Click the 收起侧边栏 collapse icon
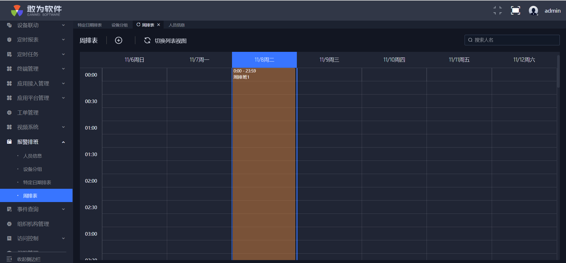The width and height of the screenshot is (566, 263). pyautogui.click(x=9, y=259)
